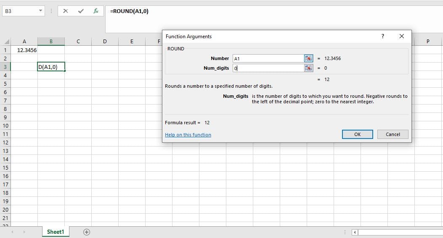Select the row 10 header
443x238 pixels.
5,126
